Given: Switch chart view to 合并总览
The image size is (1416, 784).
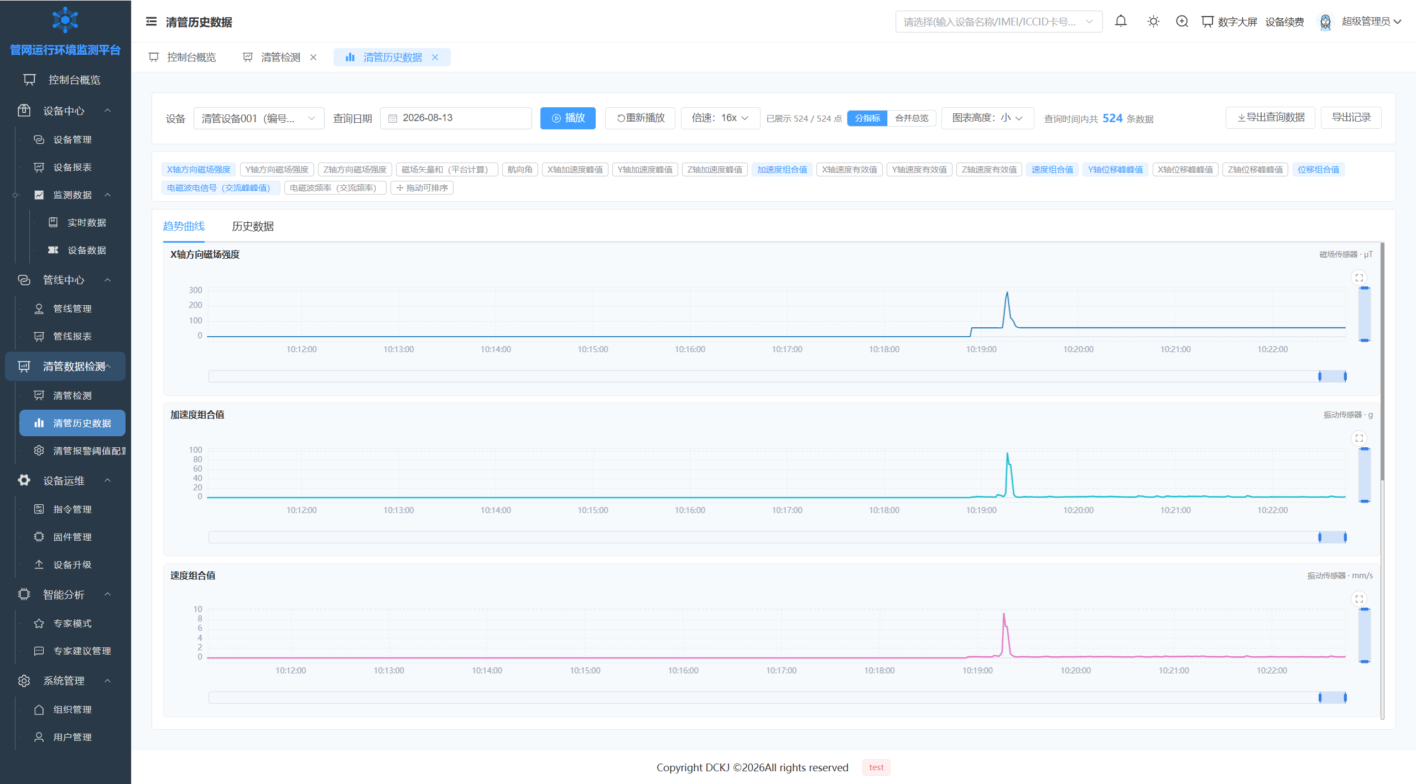Looking at the screenshot, I should tap(912, 118).
